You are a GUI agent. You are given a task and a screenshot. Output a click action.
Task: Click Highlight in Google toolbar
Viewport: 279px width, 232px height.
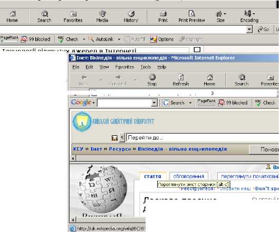(x=191, y=39)
